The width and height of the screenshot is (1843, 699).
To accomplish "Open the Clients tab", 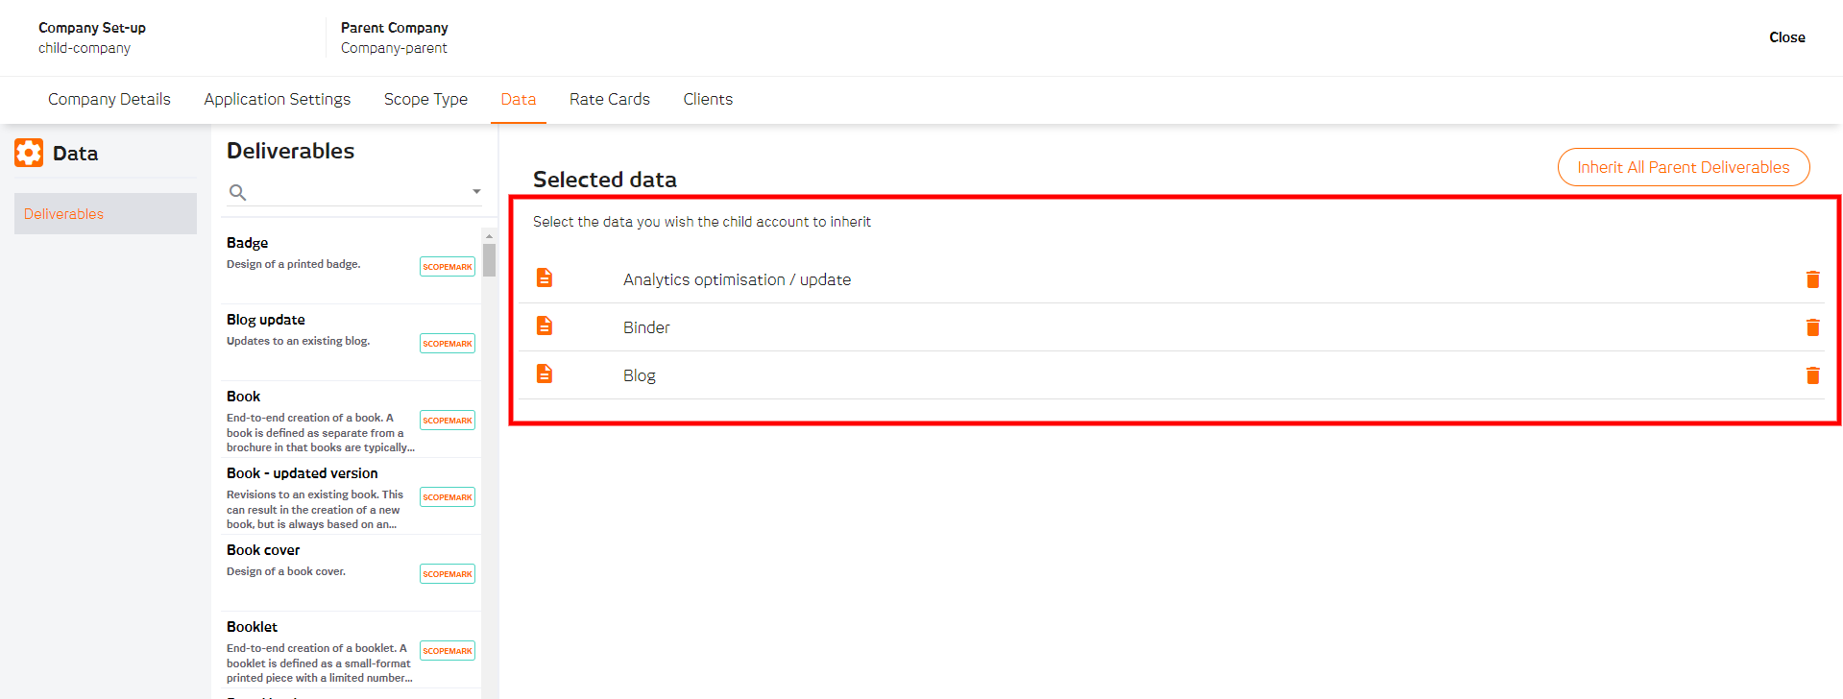I will pos(708,99).
